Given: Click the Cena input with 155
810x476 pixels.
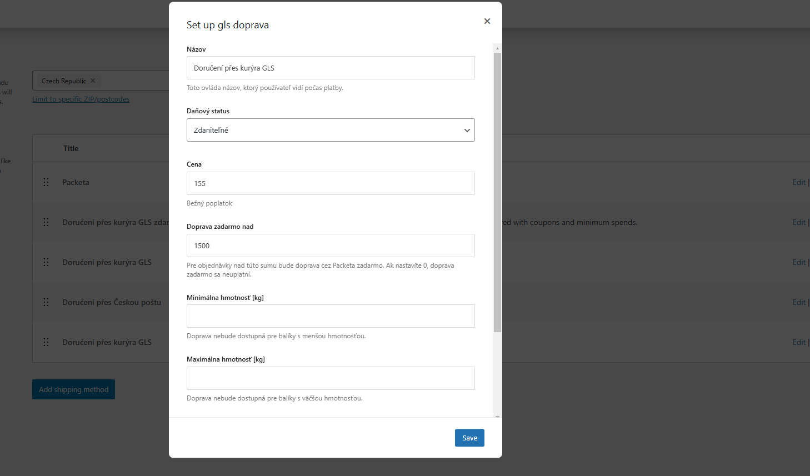Looking at the screenshot, I should 331,183.
